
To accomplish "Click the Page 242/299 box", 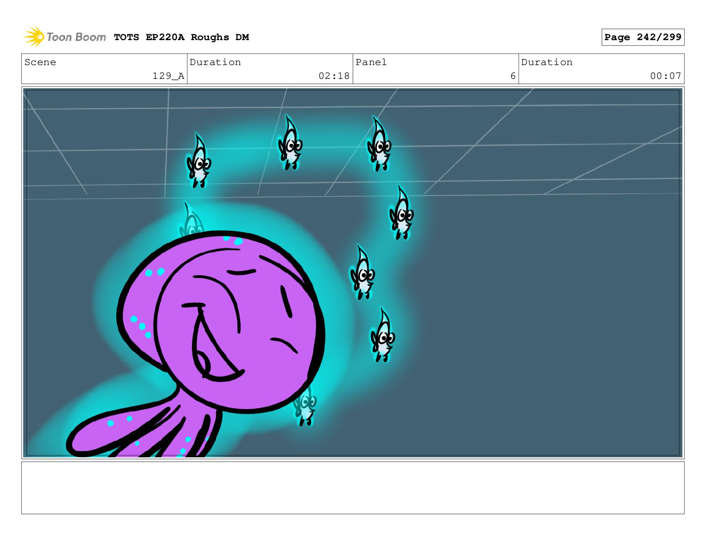I will (x=643, y=37).
